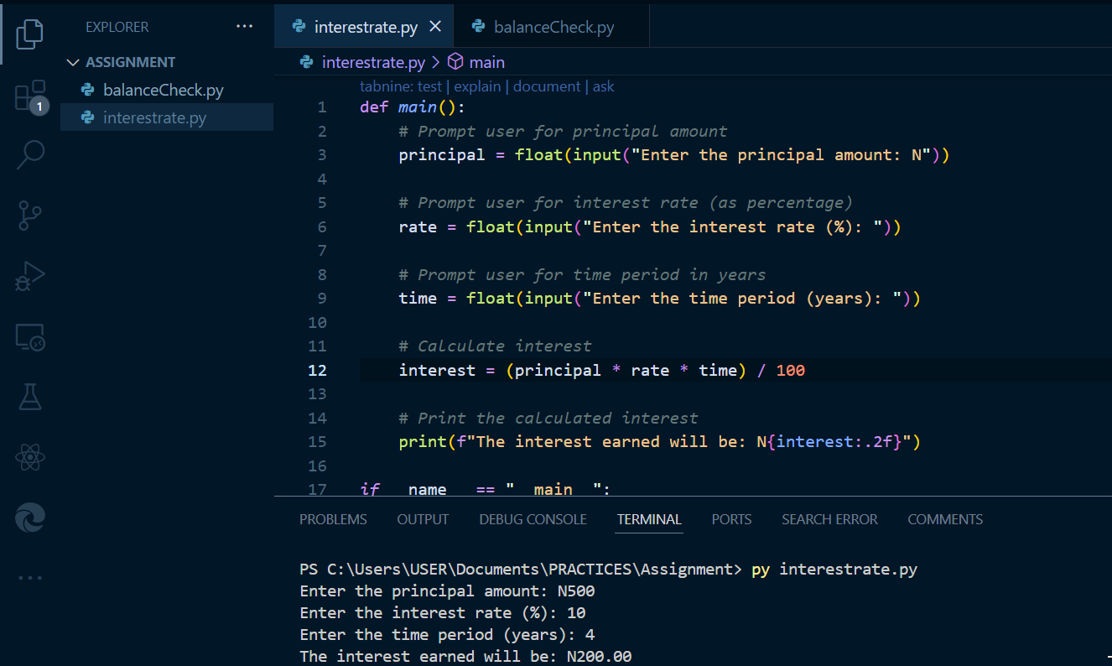The image size is (1112, 666).
Task: Collapse the ASSIGNMENT folder section
Action: tap(121, 62)
